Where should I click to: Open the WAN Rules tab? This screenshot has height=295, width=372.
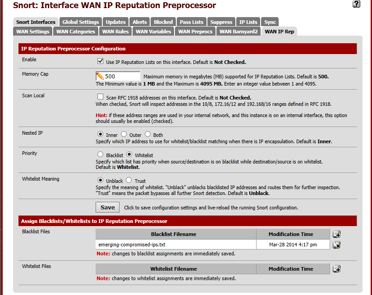115,32
